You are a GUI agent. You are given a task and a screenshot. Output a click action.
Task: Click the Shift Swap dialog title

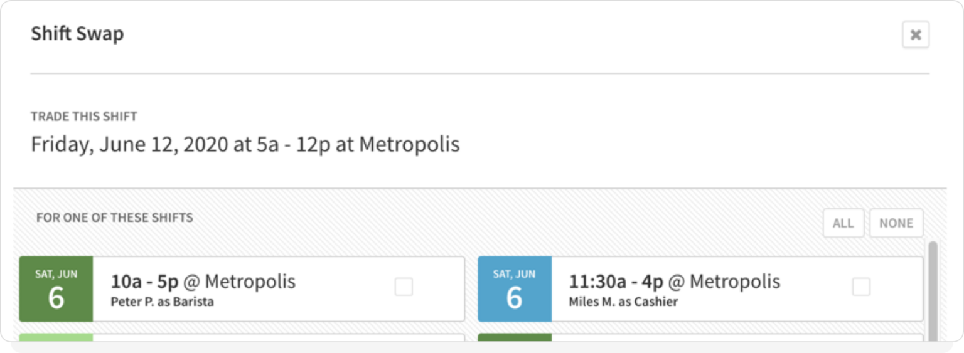(x=77, y=34)
